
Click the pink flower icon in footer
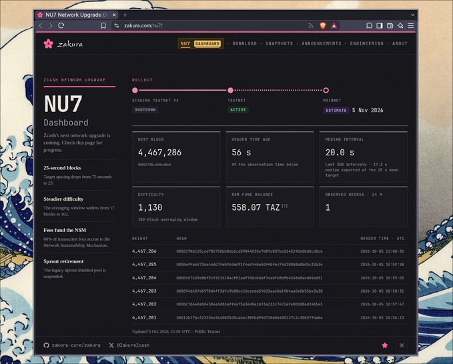tap(385, 345)
